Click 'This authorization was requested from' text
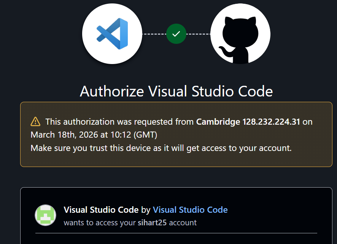Image resolution: width=337 pixels, height=244 pixels. pos(120,122)
